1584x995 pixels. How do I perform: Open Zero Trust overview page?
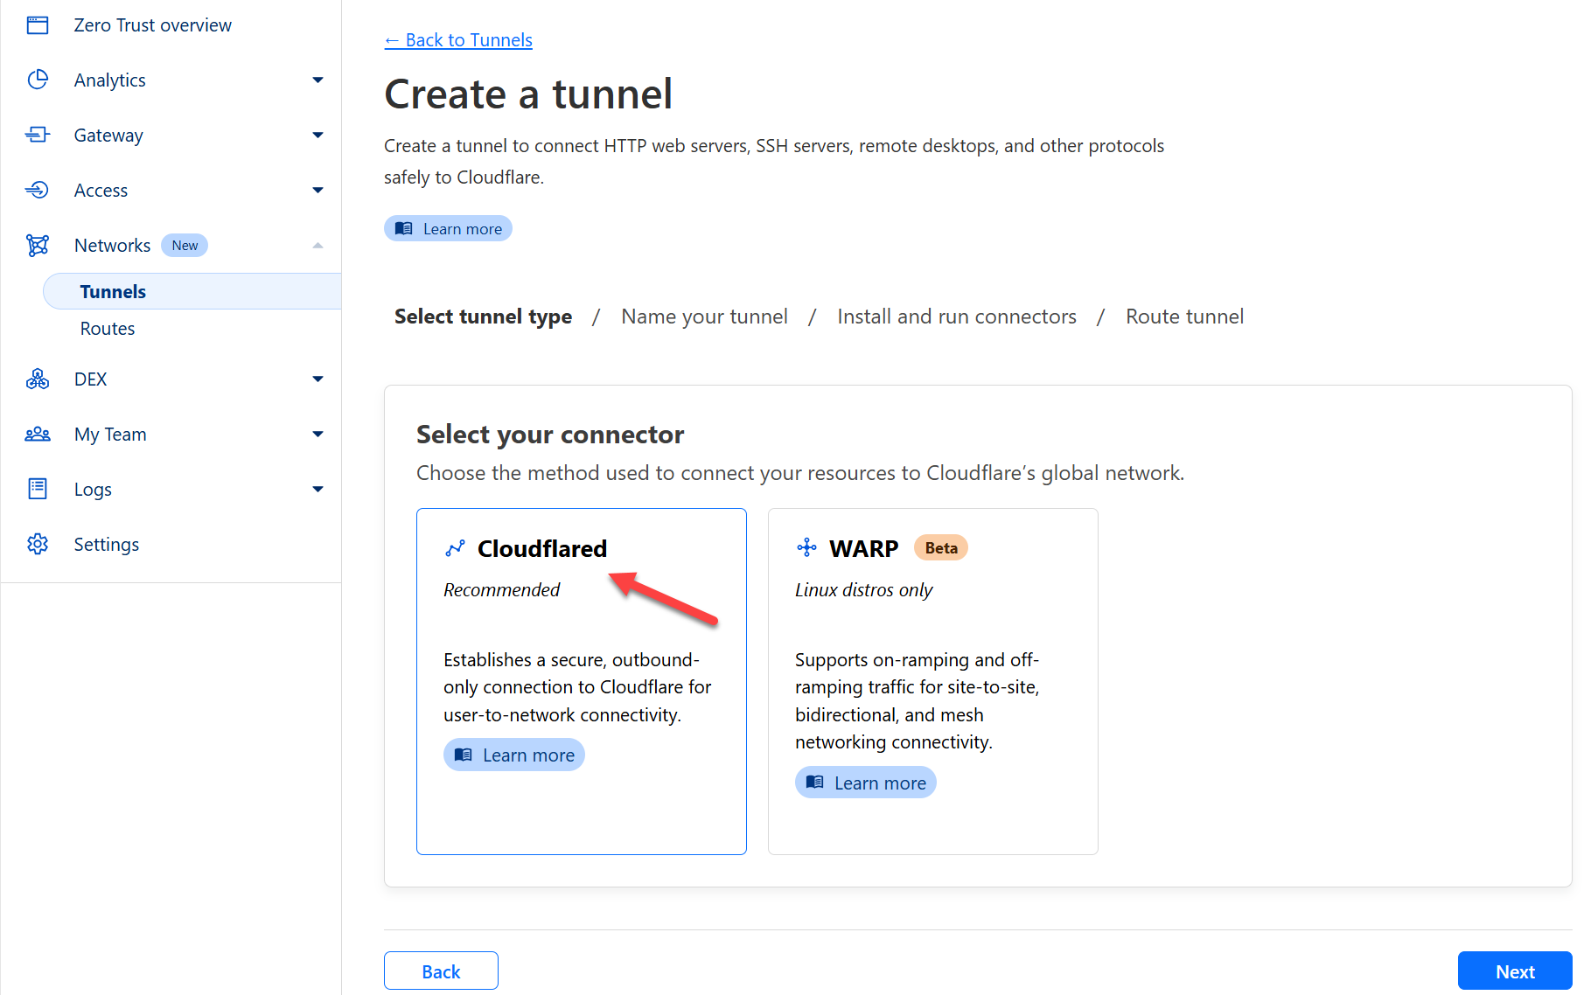point(153,25)
